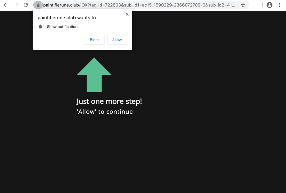Block notifications from paintifierune.club
This screenshot has width=286, height=193.
(x=95, y=40)
